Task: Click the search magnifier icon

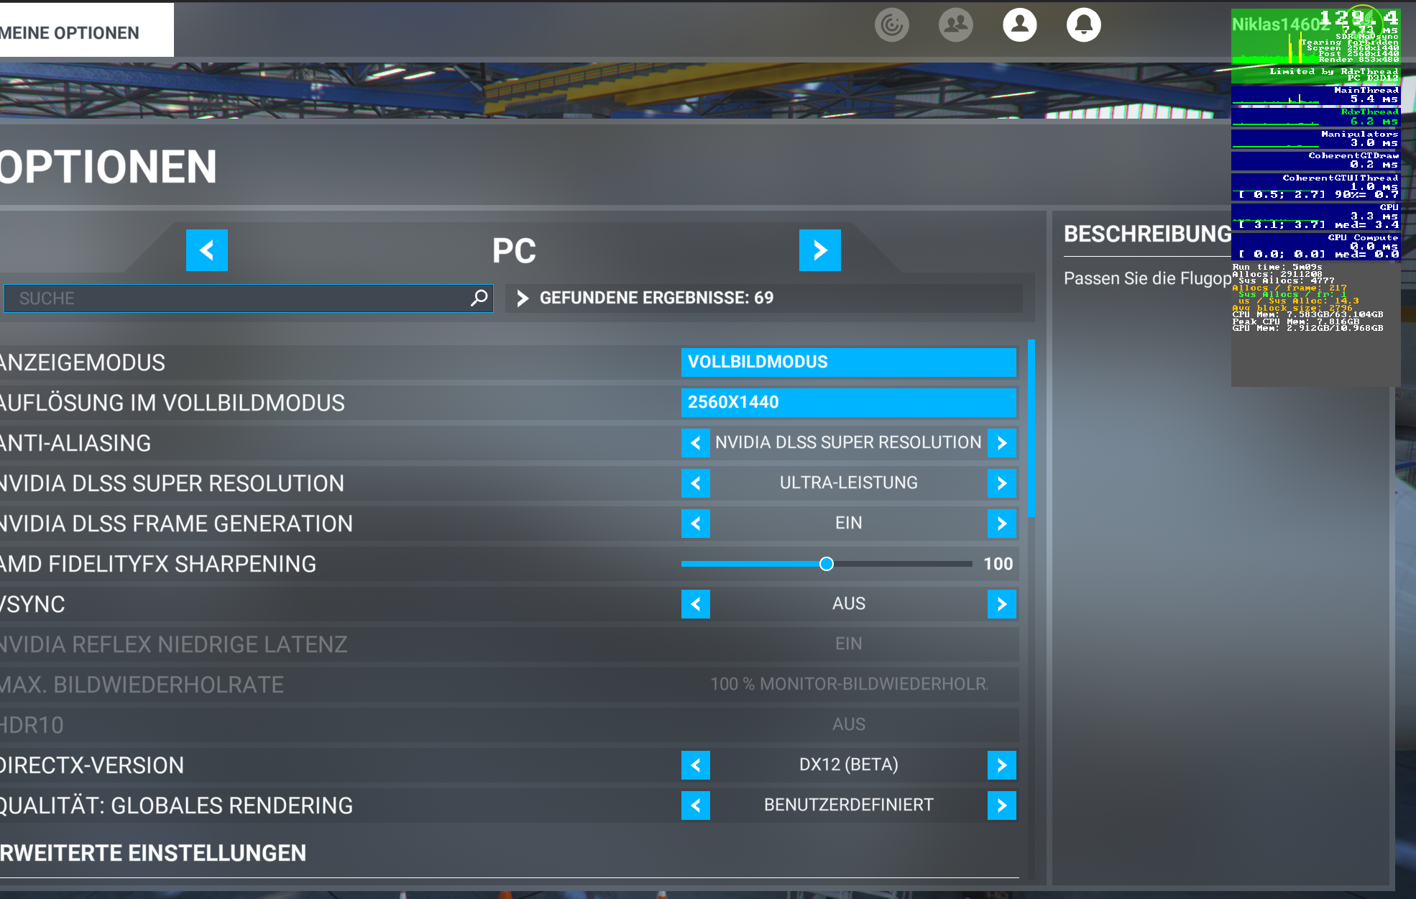Action: 479,298
